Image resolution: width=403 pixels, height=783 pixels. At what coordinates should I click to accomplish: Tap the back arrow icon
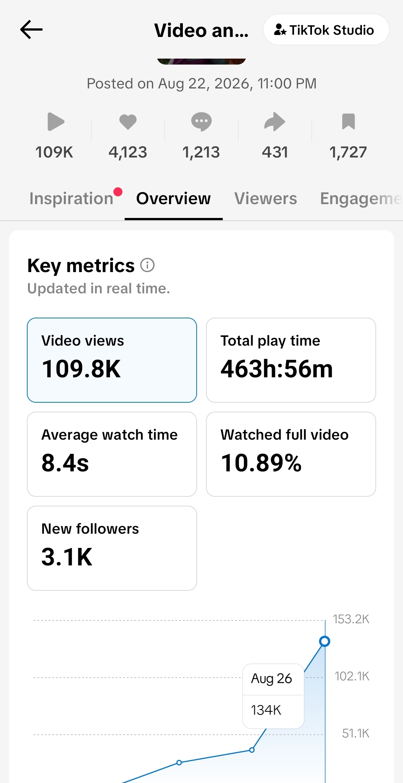31,30
